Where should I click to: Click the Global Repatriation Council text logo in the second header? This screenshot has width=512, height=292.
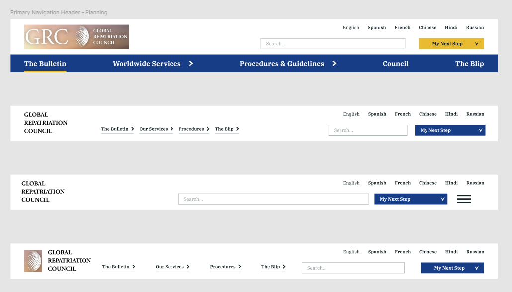pos(46,123)
